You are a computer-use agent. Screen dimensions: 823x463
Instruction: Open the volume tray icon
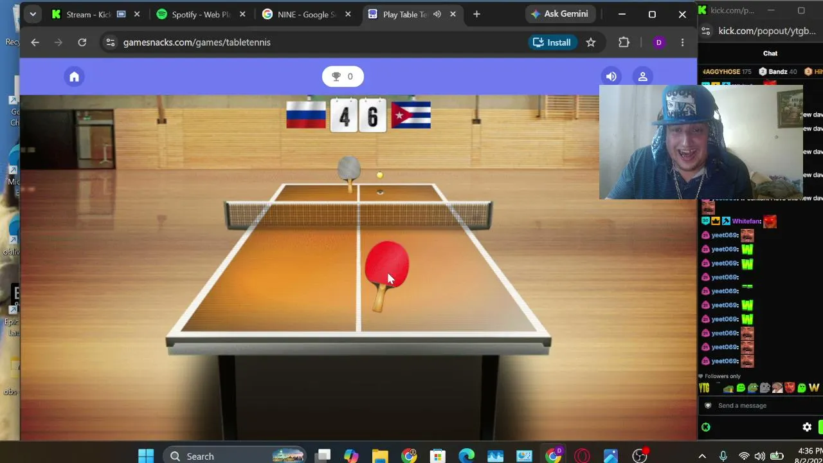[x=759, y=456]
